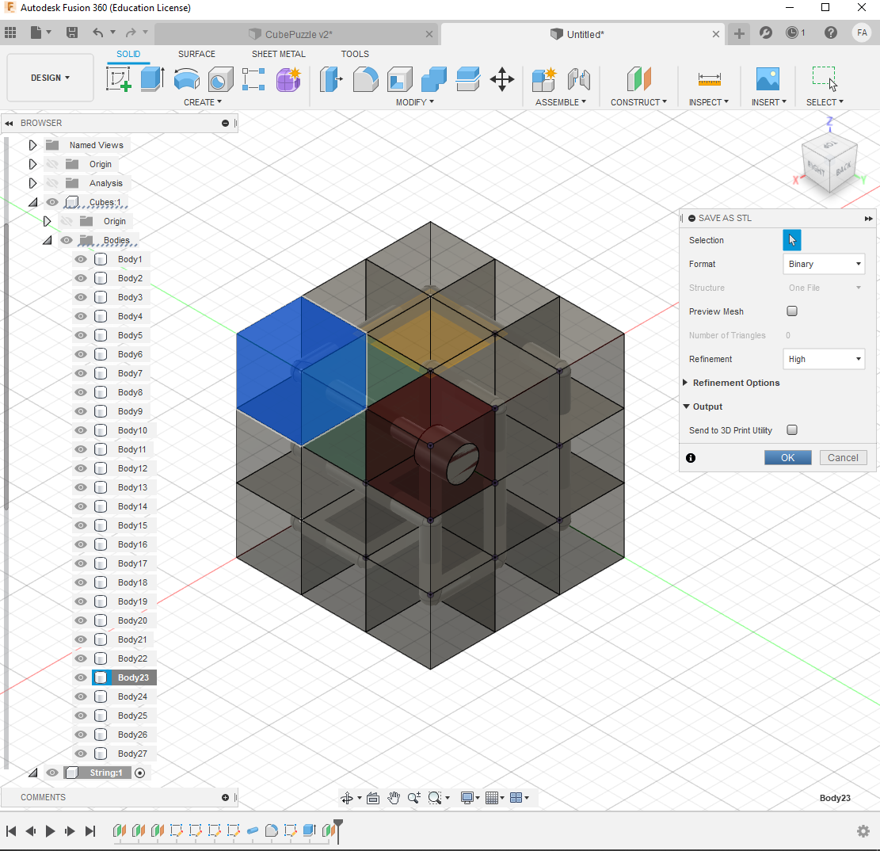Expand the Named Views folder in browser
The image size is (880, 851).
click(32, 145)
